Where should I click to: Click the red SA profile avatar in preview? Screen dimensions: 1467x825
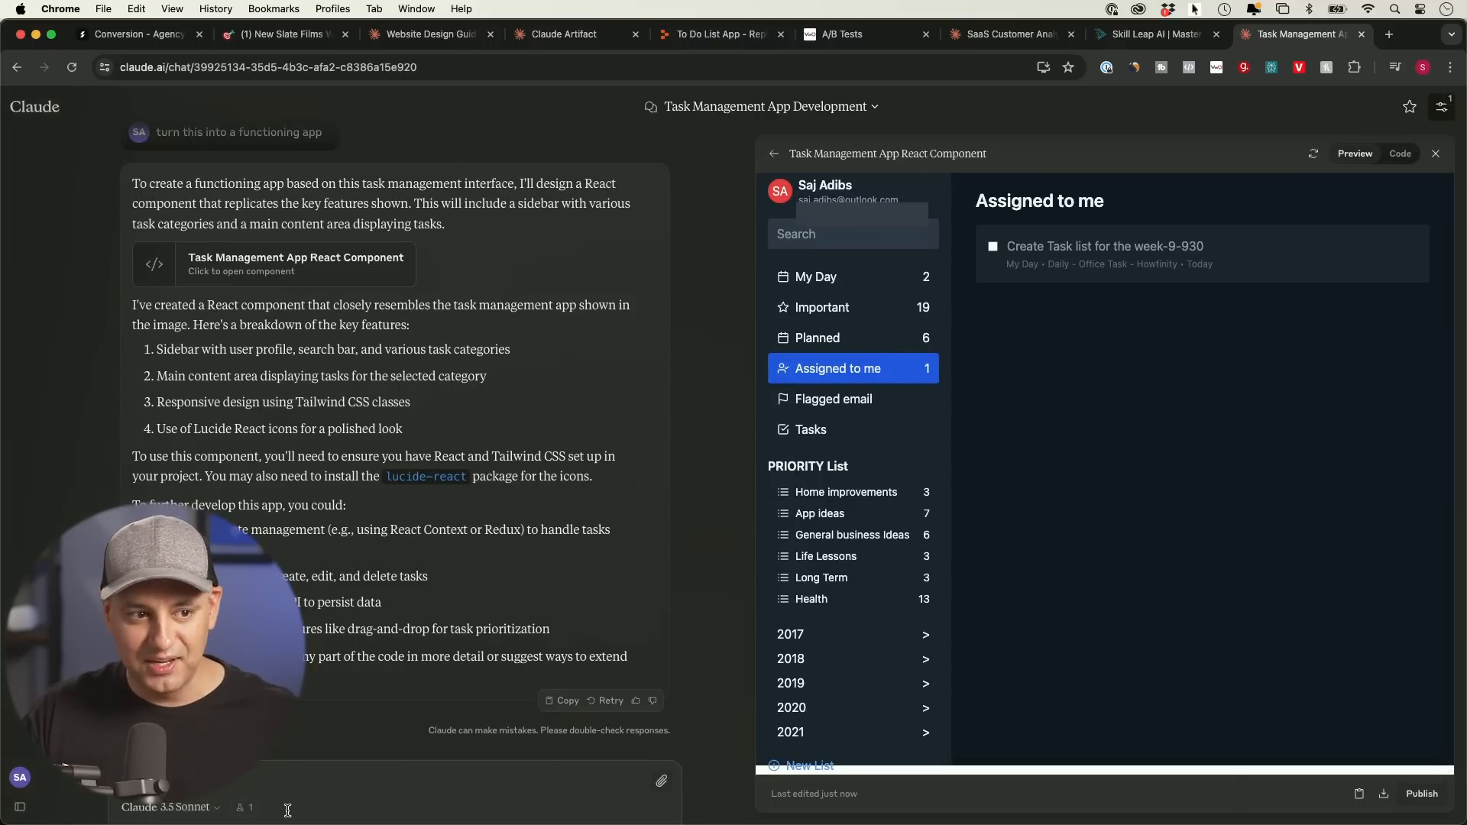coord(779,191)
